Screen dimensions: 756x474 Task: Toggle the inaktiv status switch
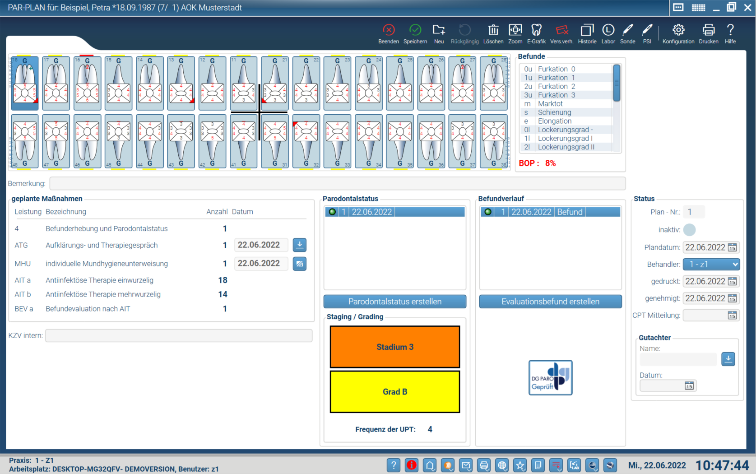[689, 230]
